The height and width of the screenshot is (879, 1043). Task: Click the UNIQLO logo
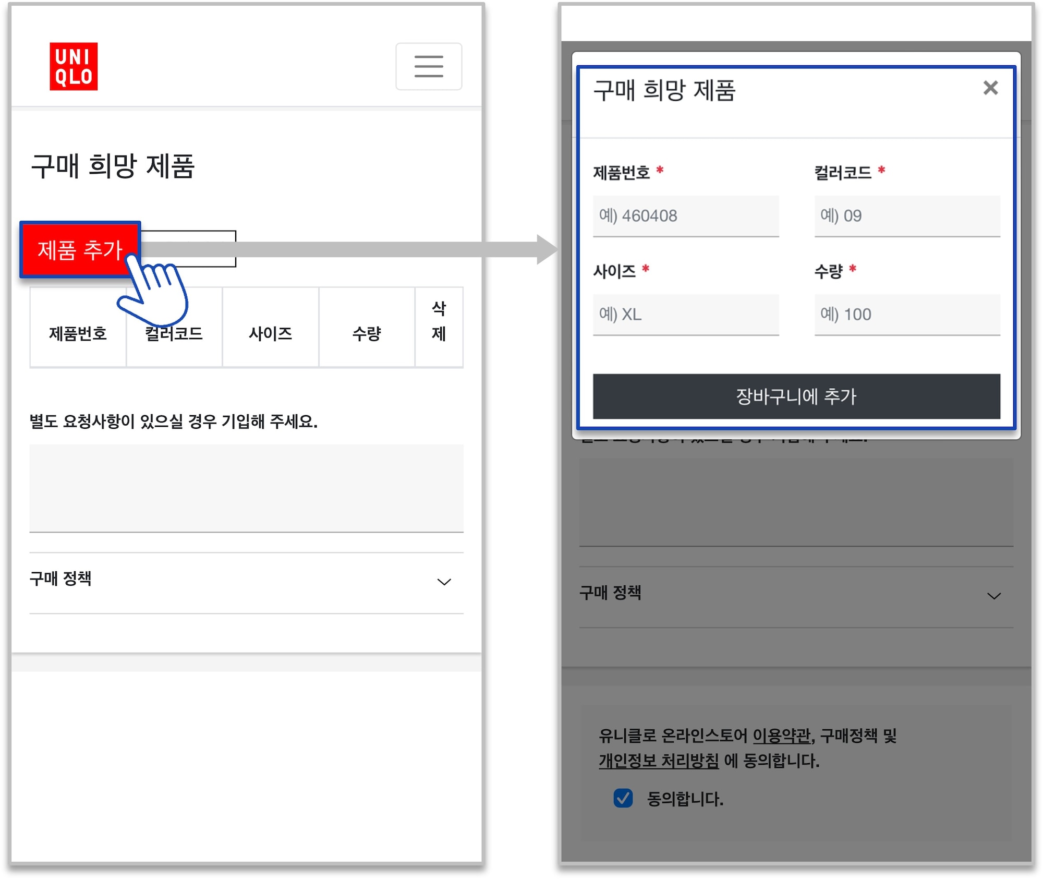click(74, 66)
